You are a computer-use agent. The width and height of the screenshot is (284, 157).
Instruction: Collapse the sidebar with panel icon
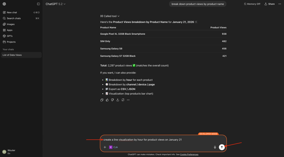[38, 4]
